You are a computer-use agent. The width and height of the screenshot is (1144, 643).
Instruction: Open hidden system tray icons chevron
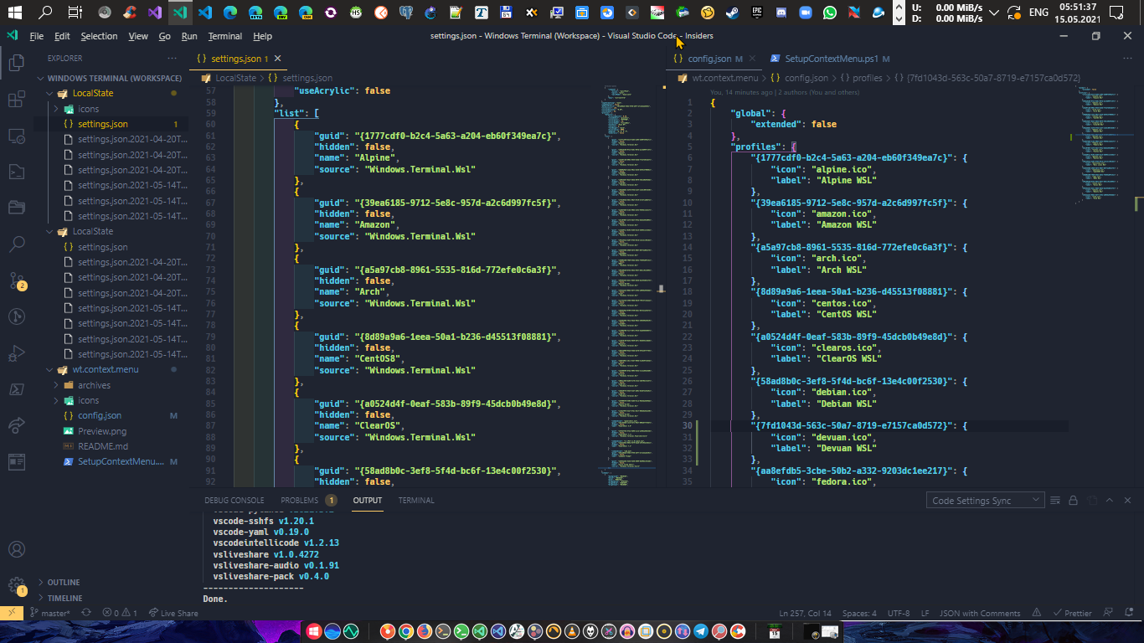coord(994,13)
